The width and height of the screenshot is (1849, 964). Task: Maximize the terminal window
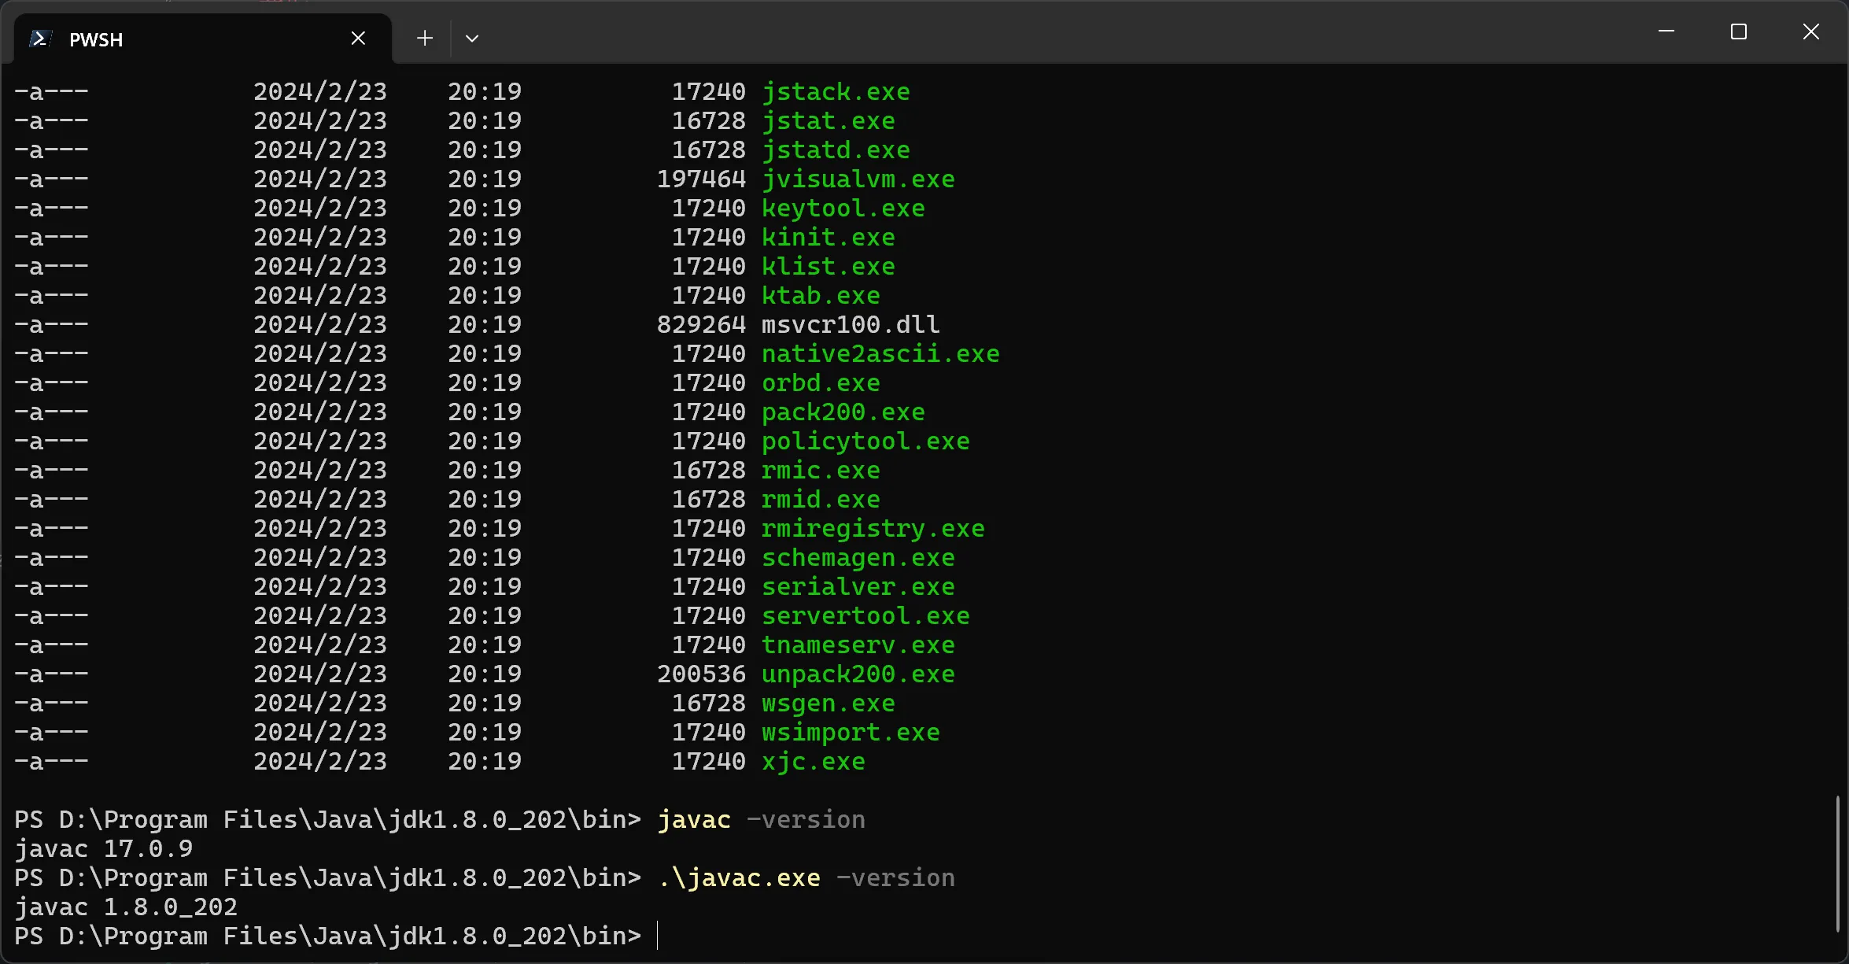1739,31
